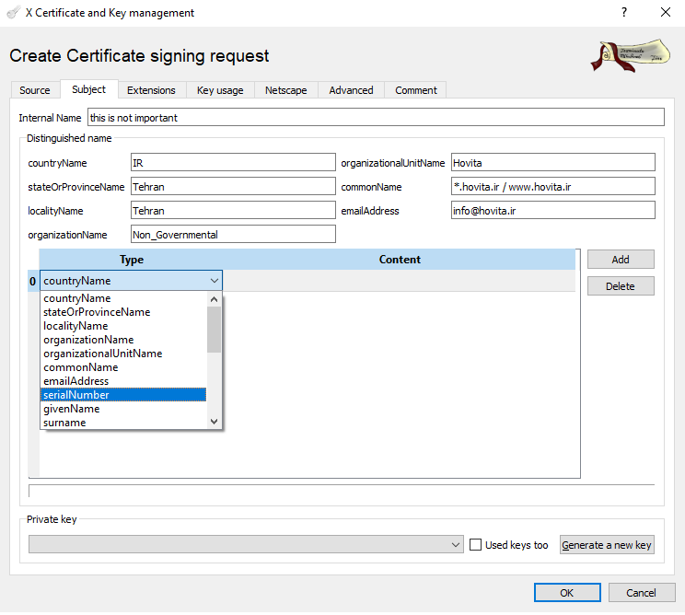Click the help question mark in title bar

pyautogui.click(x=624, y=12)
